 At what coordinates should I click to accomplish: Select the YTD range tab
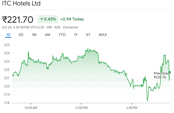(62, 35)
